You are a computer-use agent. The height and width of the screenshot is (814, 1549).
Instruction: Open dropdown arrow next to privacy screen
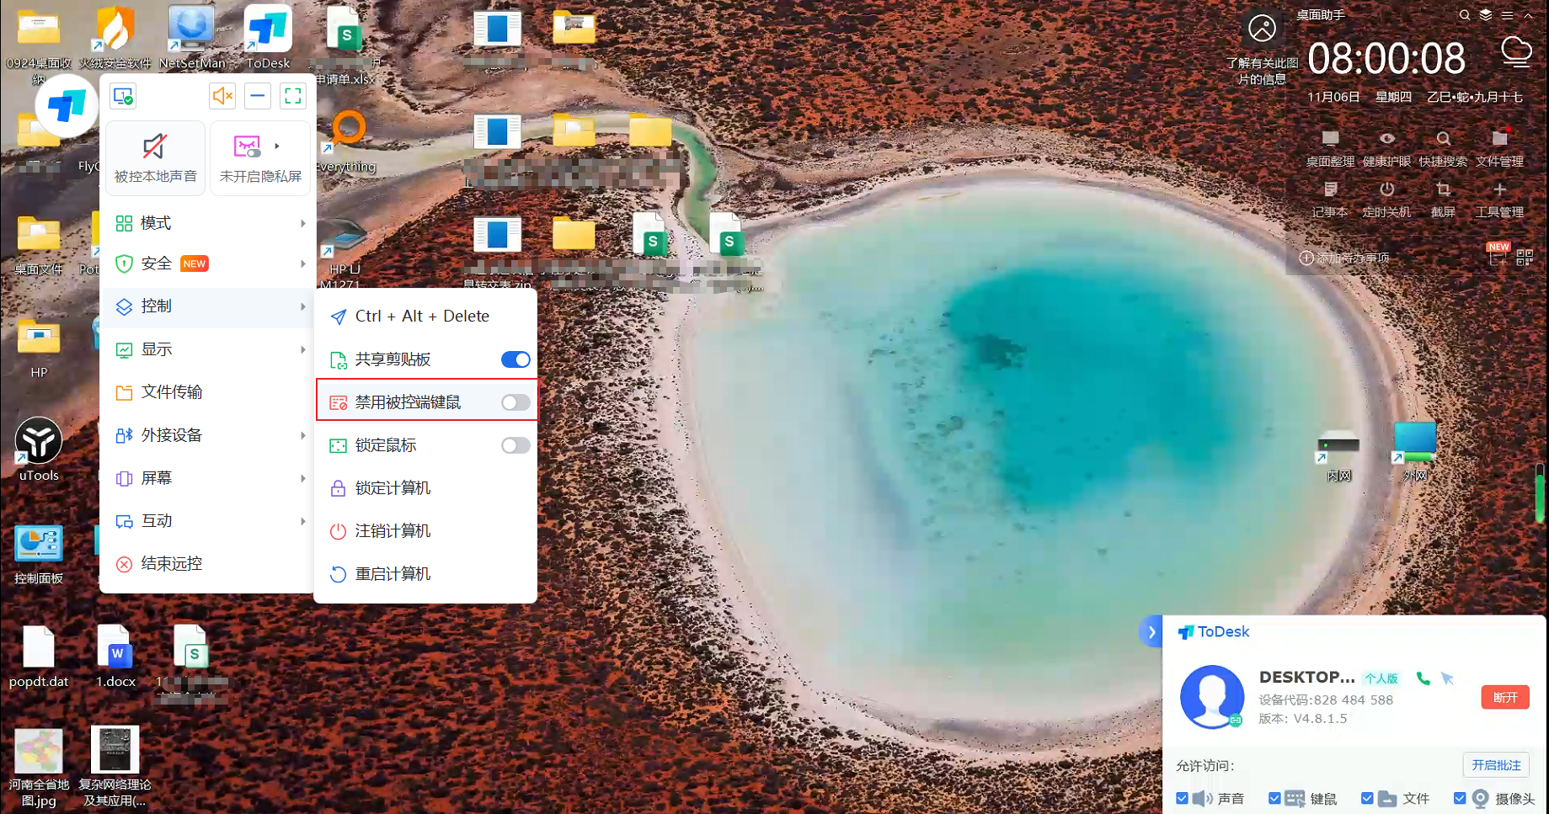tap(277, 146)
